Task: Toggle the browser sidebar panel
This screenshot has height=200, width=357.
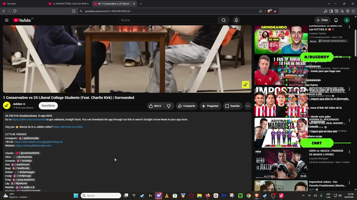Action: click(x=331, y=11)
